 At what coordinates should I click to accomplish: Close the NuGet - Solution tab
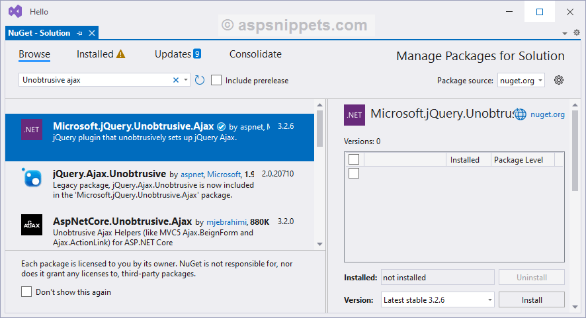click(92, 33)
